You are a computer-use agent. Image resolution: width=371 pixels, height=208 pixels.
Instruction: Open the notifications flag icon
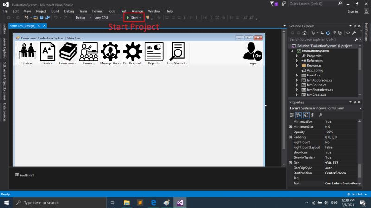pyautogui.click(x=274, y=4)
